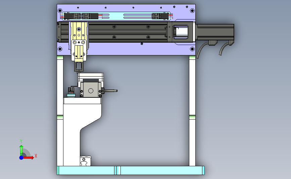The image size is (291, 179).
Task: Select the yellow slider carriage on the actuator
Action: coord(79,31)
